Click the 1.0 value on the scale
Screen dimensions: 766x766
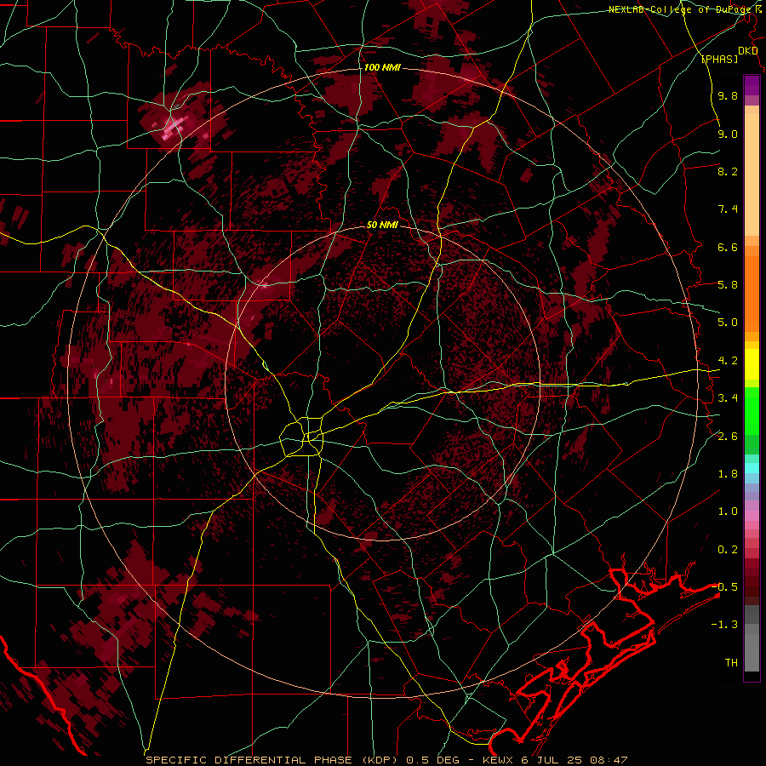pos(728,512)
